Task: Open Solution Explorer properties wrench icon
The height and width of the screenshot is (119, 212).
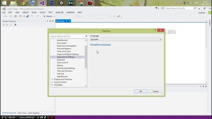Action: pos(16,25)
